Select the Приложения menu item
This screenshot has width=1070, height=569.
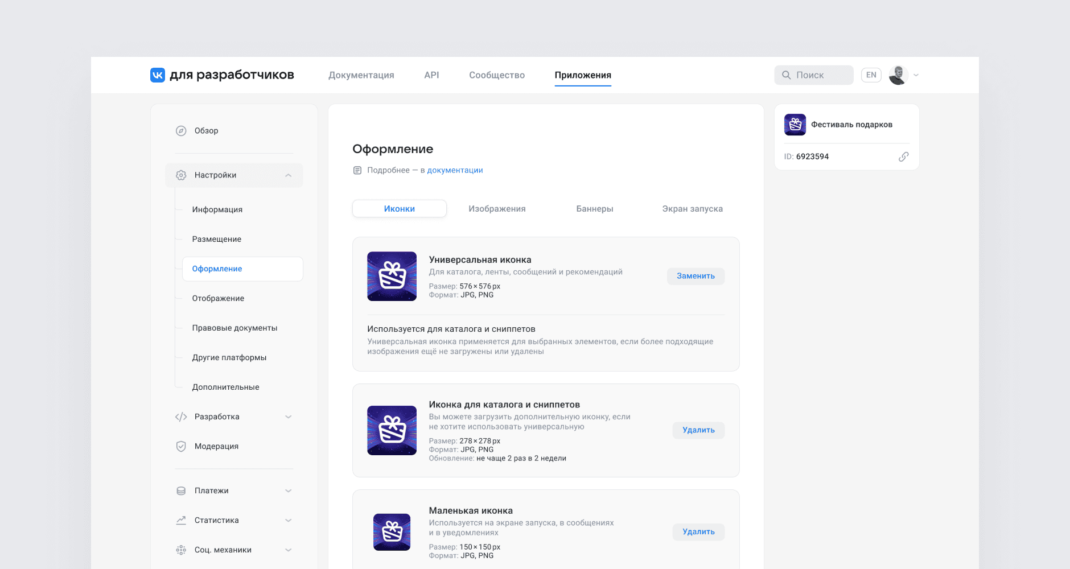point(583,75)
